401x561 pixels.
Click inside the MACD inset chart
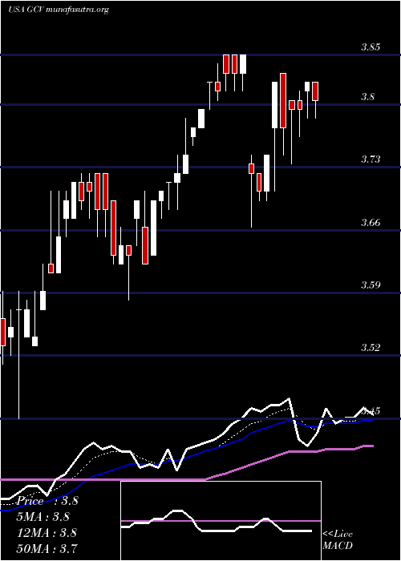221,521
